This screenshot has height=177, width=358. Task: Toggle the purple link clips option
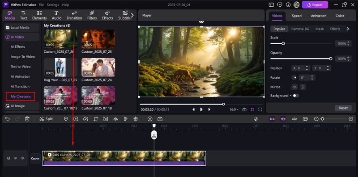click(x=272, y=119)
